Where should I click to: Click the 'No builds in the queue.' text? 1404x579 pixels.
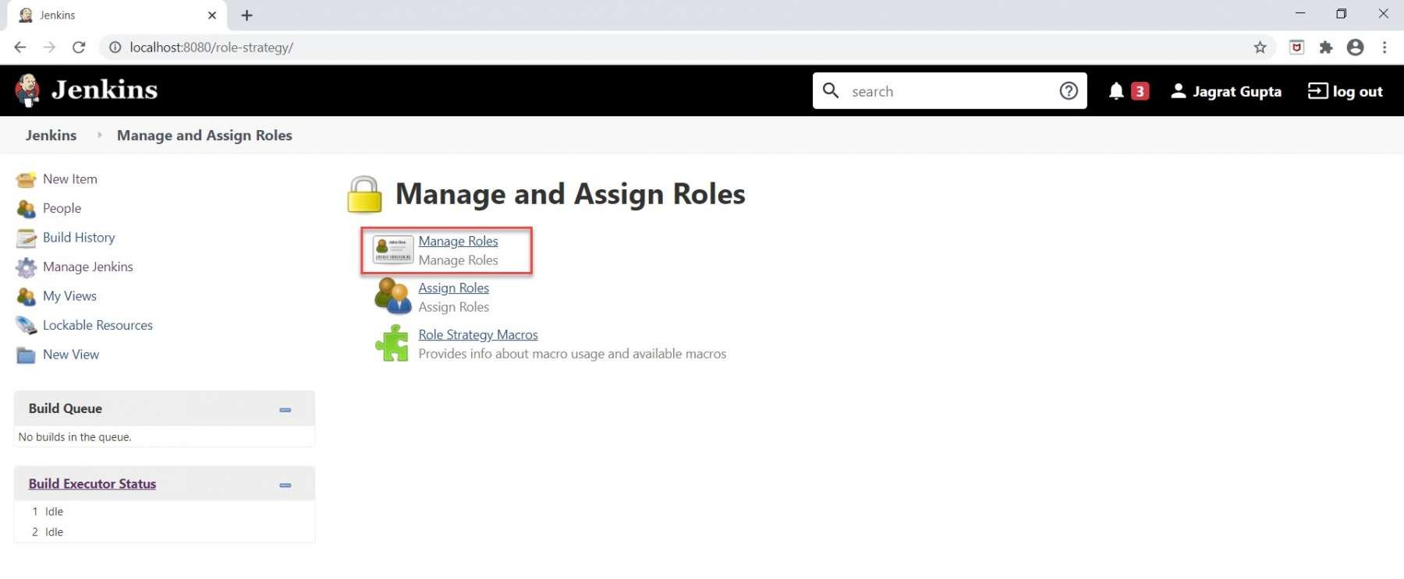75,437
